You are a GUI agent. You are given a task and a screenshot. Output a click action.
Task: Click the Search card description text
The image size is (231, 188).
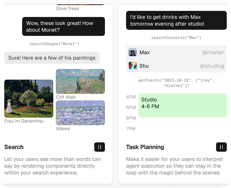pyautogui.click(x=53, y=166)
